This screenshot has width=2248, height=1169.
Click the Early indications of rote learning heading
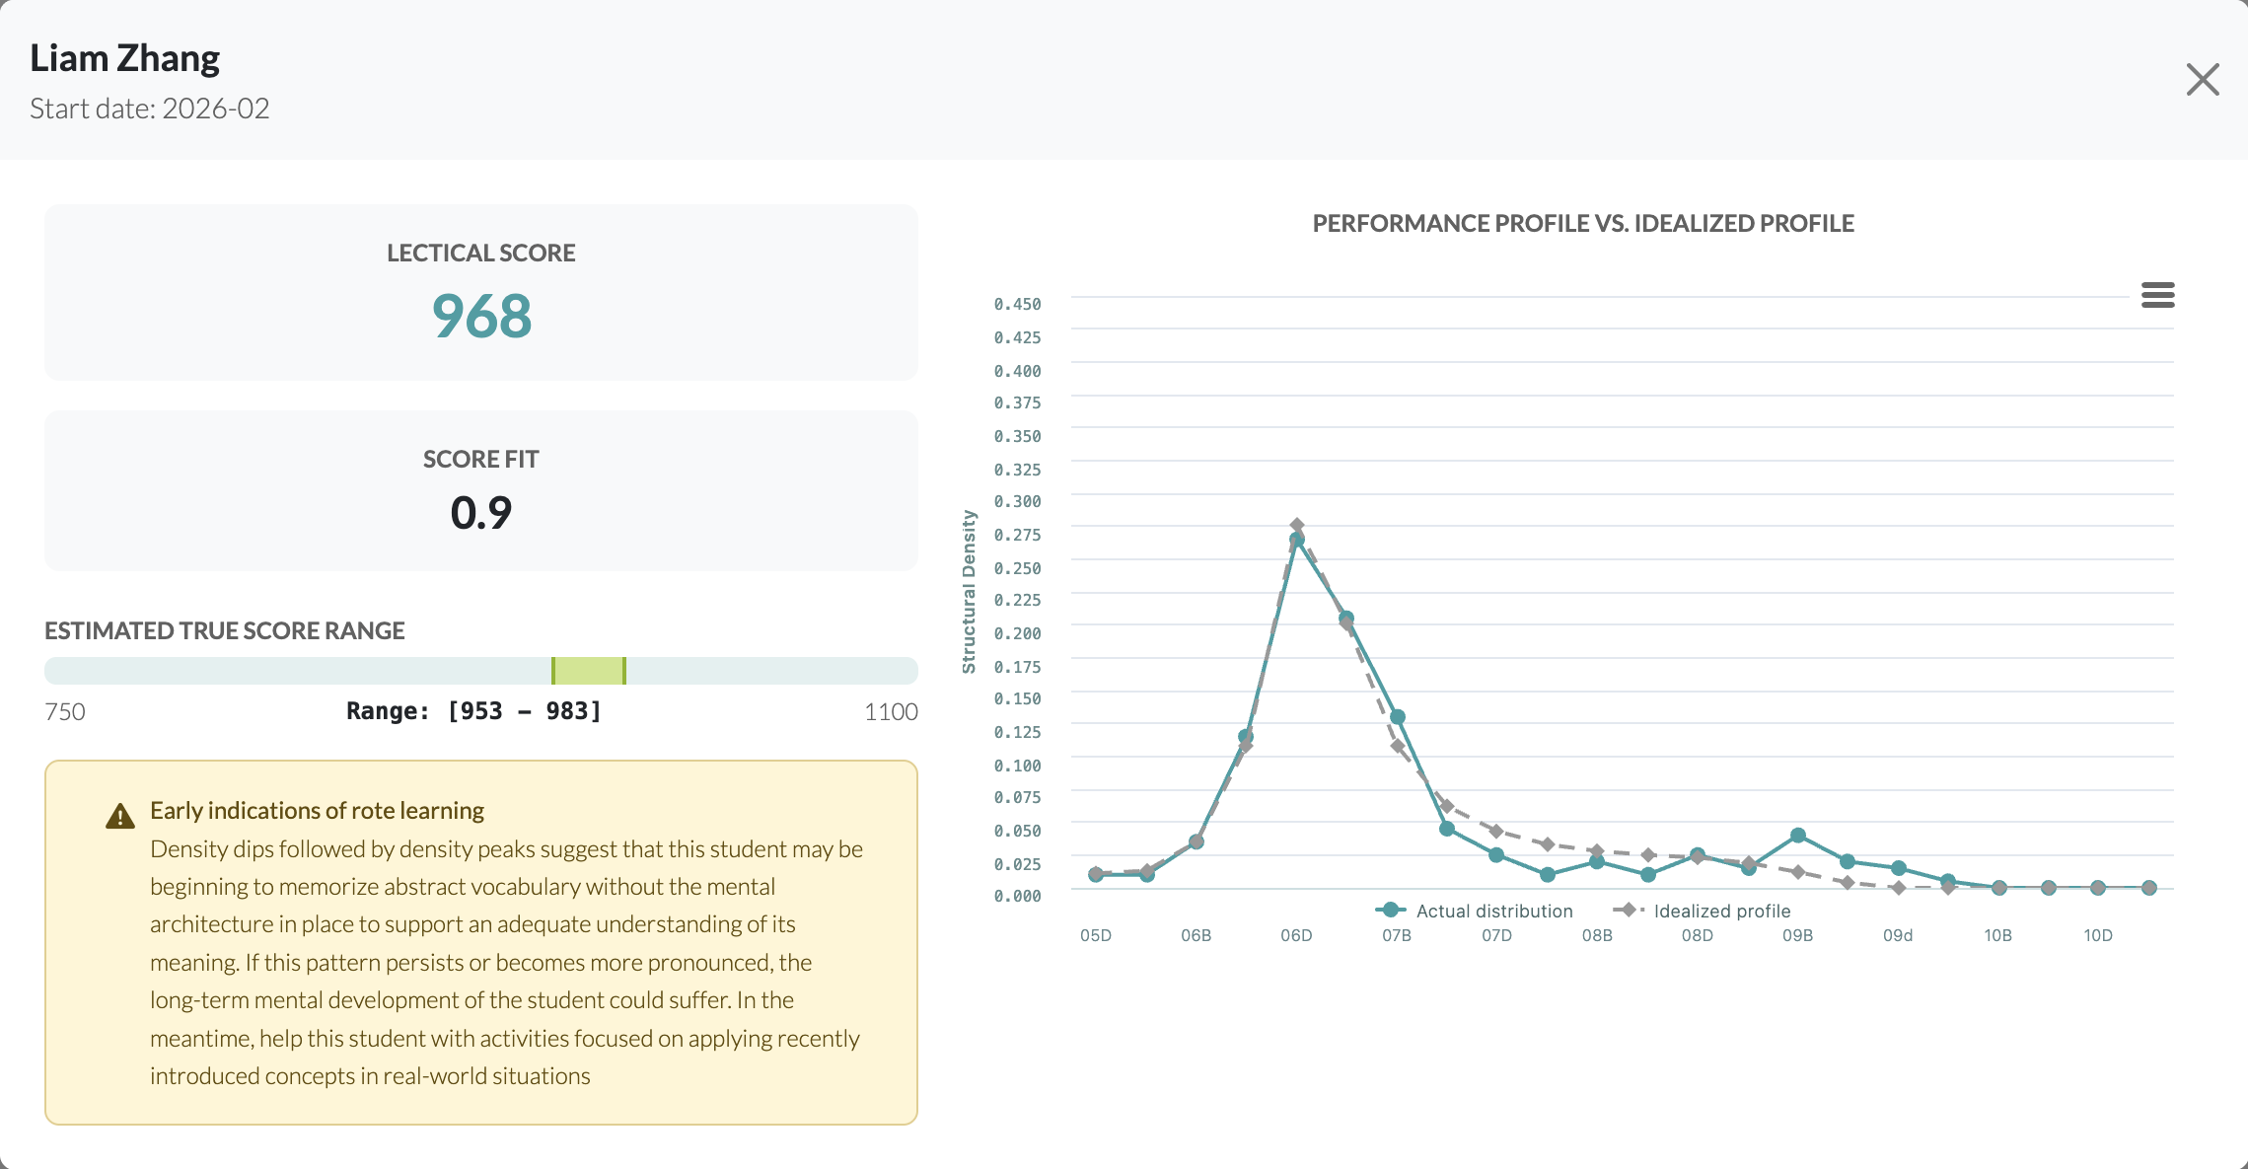coord(317,811)
